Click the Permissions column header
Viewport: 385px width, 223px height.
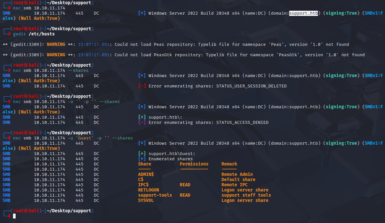click(194, 164)
